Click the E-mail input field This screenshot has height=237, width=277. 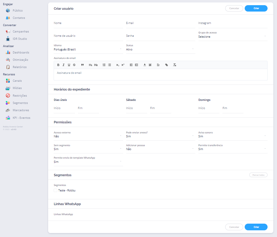160,23
